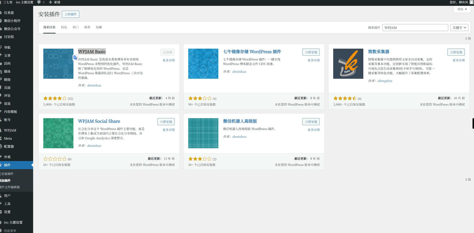Click author denishua under 微信机器人高级版
The width and height of the screenshot is (474, 233).
(239, 136)
